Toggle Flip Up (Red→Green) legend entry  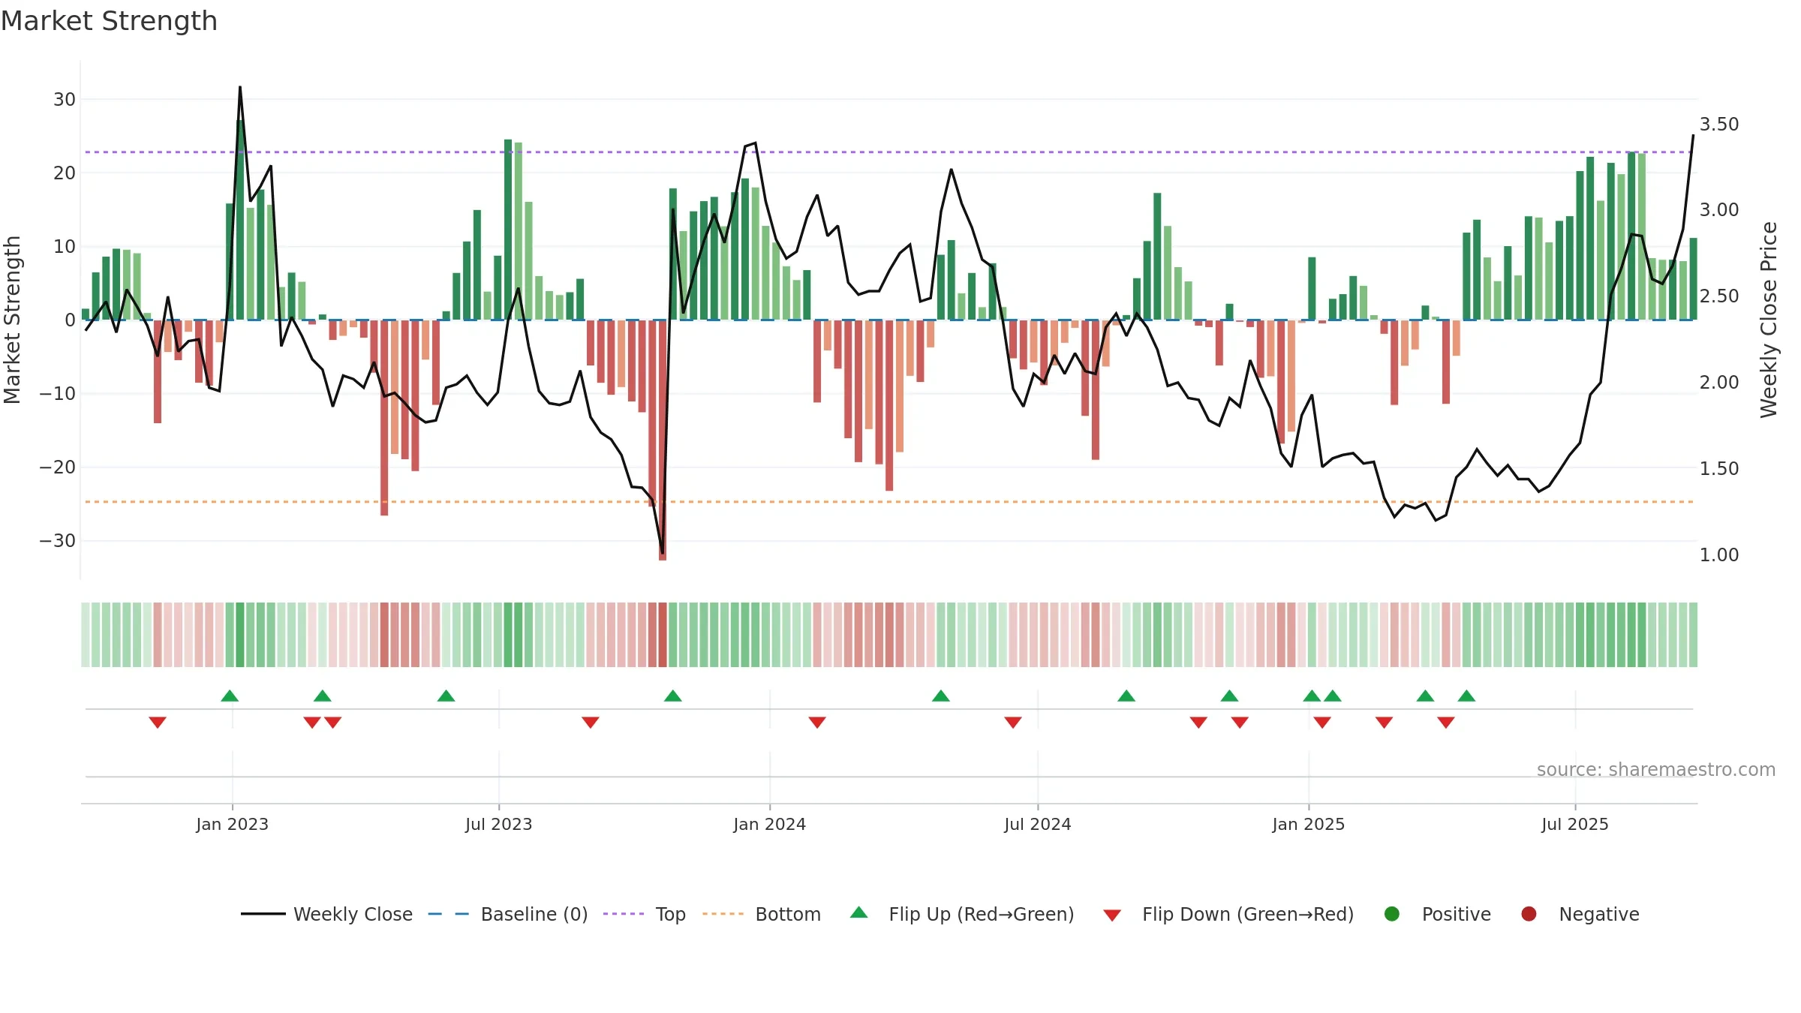962,914
